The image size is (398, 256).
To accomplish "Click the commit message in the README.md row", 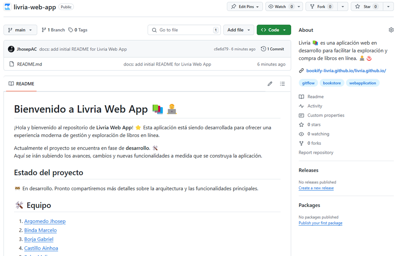I will (x=167, y=64).
